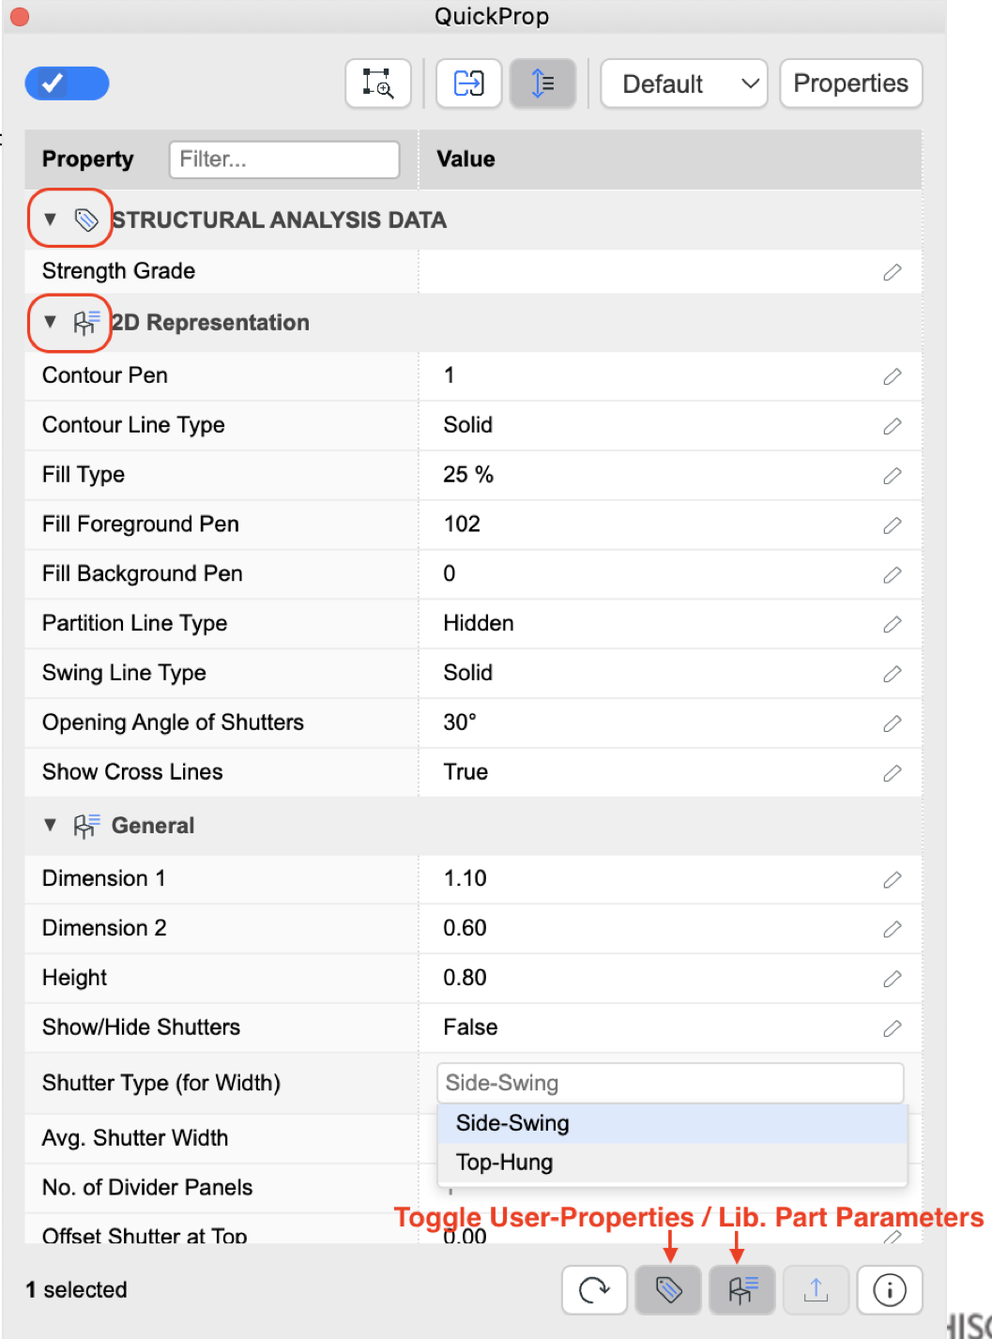This screenshot has width=992, height=1339.
Task: Click the 0.80 Height value
Action: 465,978
